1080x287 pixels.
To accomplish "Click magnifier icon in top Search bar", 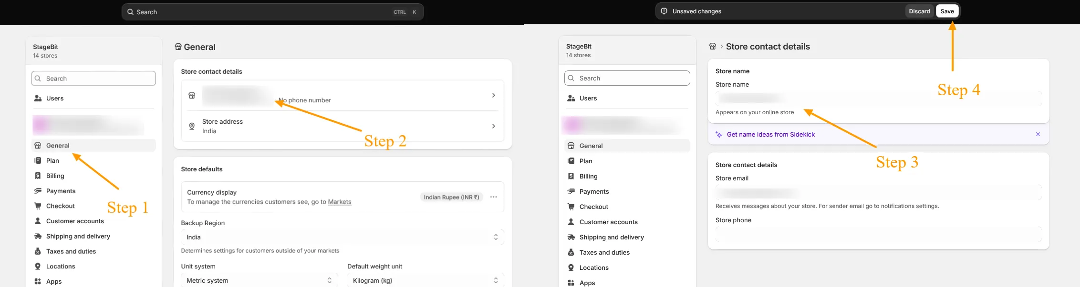I will pyautogui.click(x=130, y=12).
